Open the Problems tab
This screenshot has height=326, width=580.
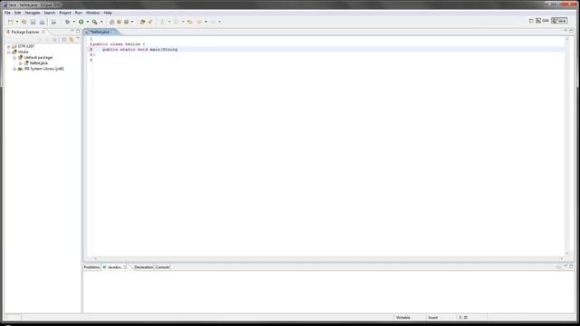coord(92,267)
